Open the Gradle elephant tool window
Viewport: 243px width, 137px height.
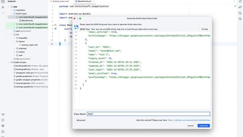tap(240, 7)
